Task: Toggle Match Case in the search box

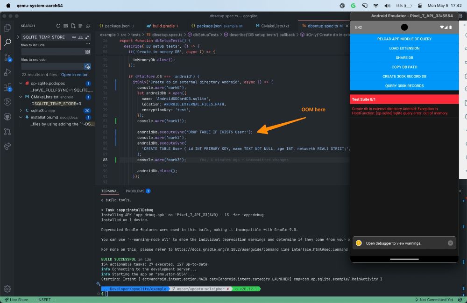Action: [x=74, y=37]
